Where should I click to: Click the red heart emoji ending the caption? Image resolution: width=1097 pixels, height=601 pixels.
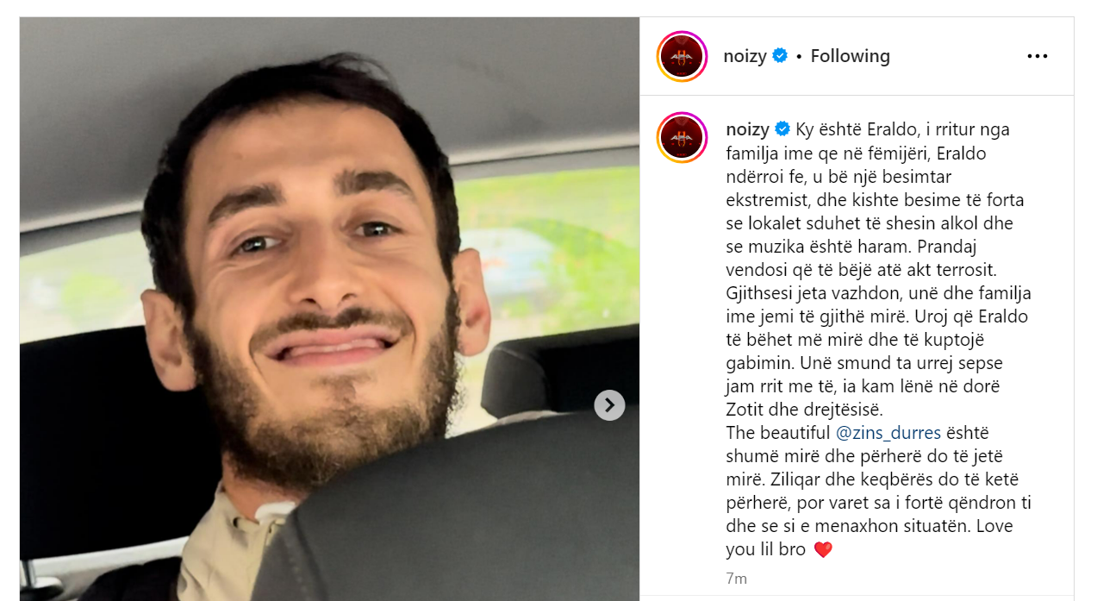click(823, 549)
